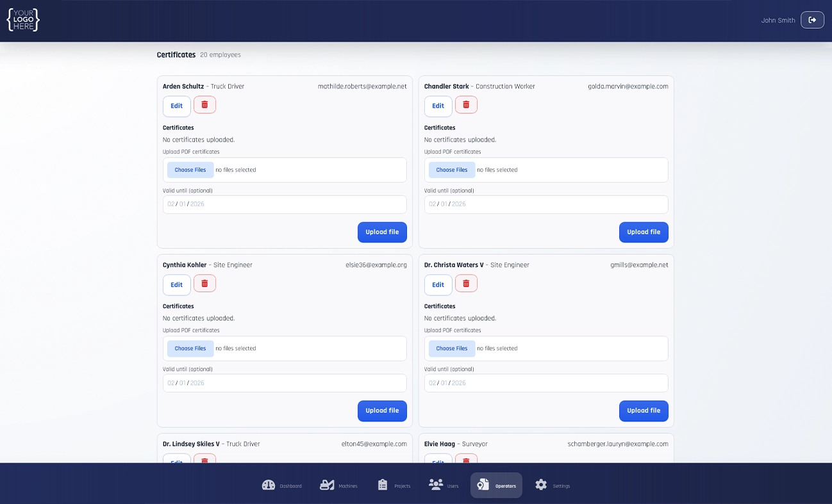Choose Files for Cynthia Kohler's certificates

coord(190,348)
